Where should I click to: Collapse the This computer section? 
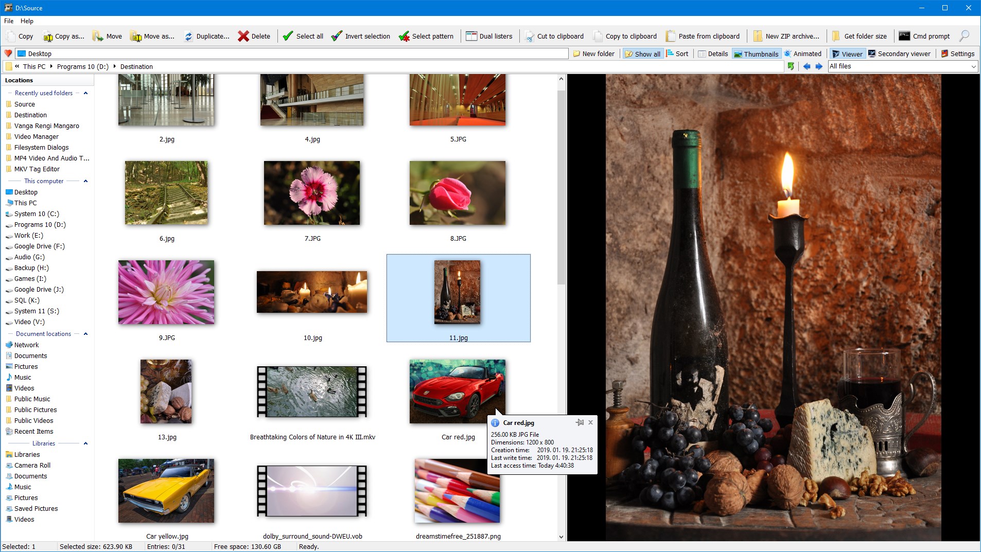[85, 181]
